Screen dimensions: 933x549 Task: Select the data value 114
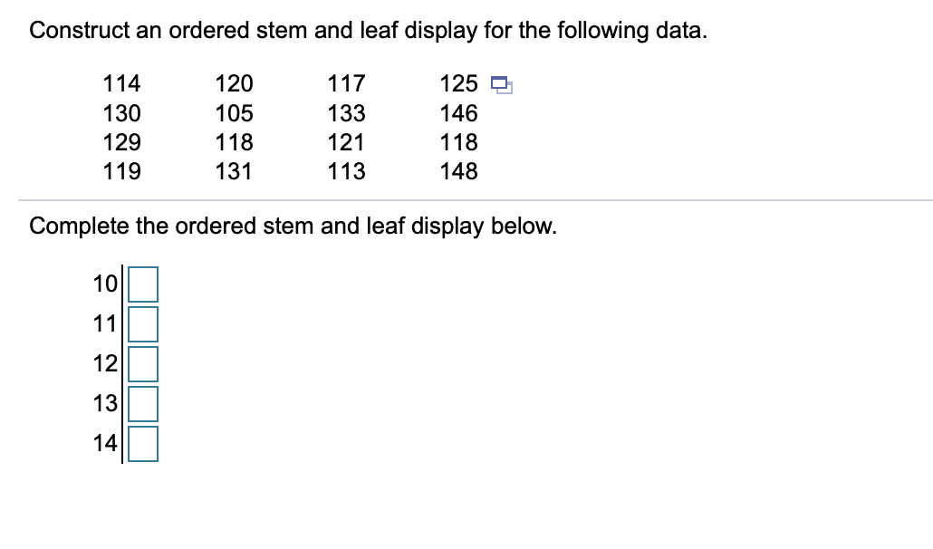(121, 83)
